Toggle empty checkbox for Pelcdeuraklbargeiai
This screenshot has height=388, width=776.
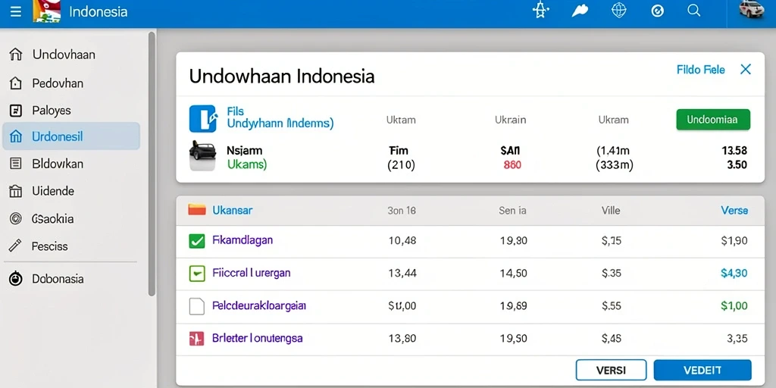click(x=197, y=306)
